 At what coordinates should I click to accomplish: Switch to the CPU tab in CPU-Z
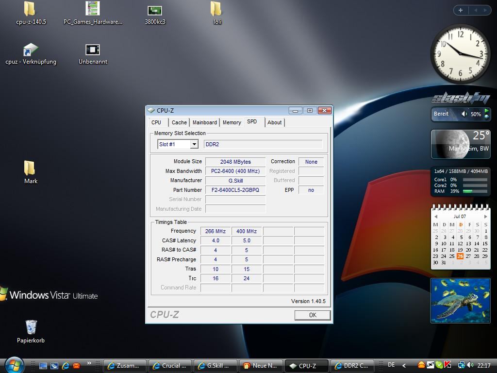pos(156,122)
